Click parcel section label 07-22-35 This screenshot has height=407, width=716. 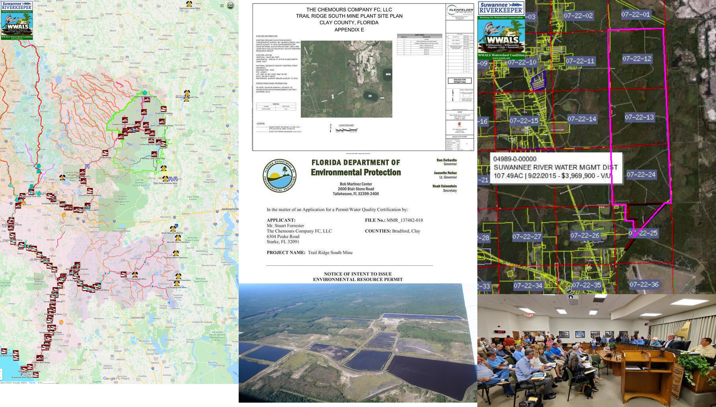tap(587, 285)
